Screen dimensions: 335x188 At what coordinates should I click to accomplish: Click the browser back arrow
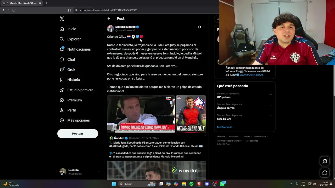(3, 10)
